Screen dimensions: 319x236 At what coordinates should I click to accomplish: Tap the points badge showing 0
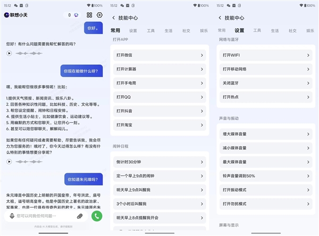[x=72, y=15]
